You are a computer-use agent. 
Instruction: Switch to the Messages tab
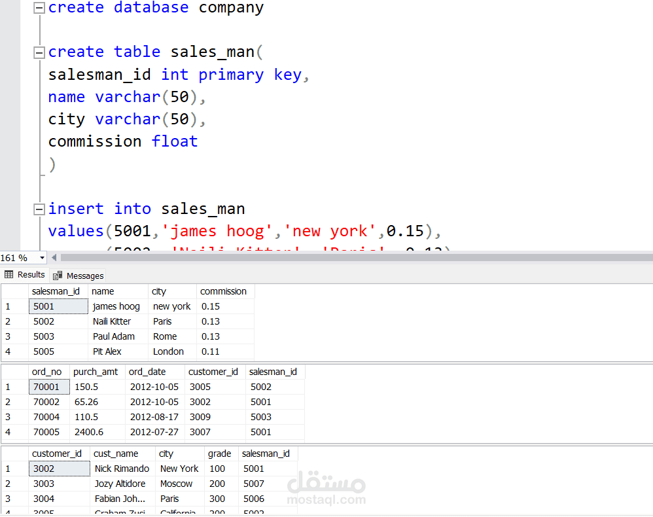[79, 276]
